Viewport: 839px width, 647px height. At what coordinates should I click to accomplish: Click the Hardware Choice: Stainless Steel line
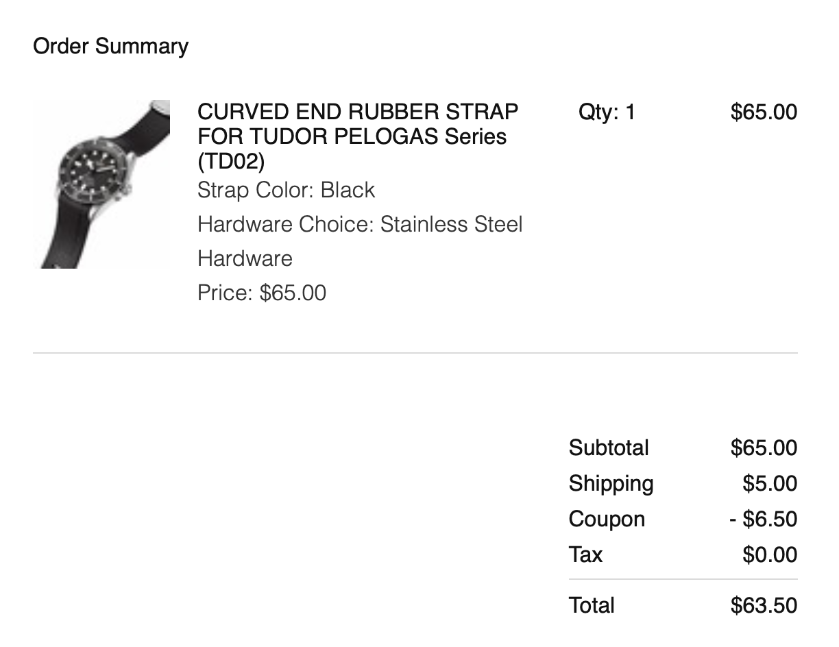(359, 224)
